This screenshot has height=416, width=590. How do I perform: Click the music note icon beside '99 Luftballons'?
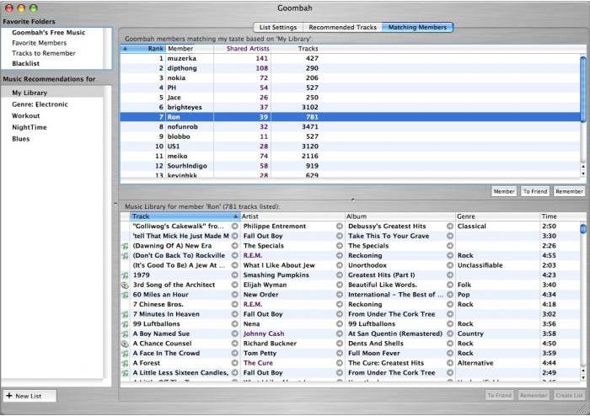[x=125, y=324]
